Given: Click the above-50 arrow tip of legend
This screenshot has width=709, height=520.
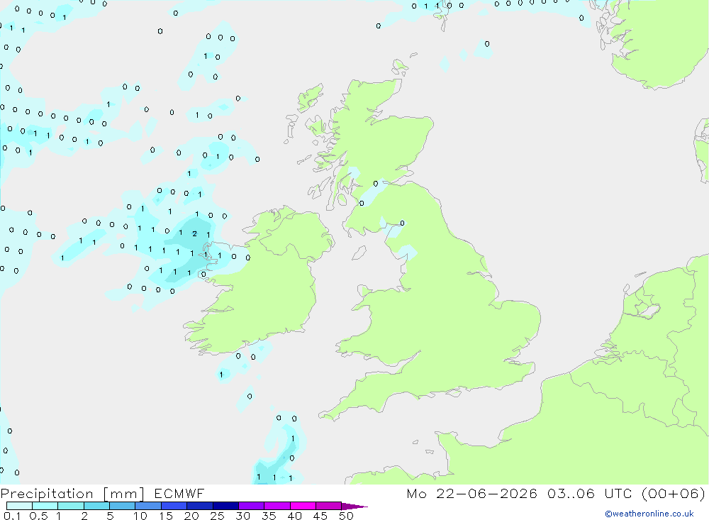Looking at the screenshot, I should pyautogui.click(x=354, y=507).
